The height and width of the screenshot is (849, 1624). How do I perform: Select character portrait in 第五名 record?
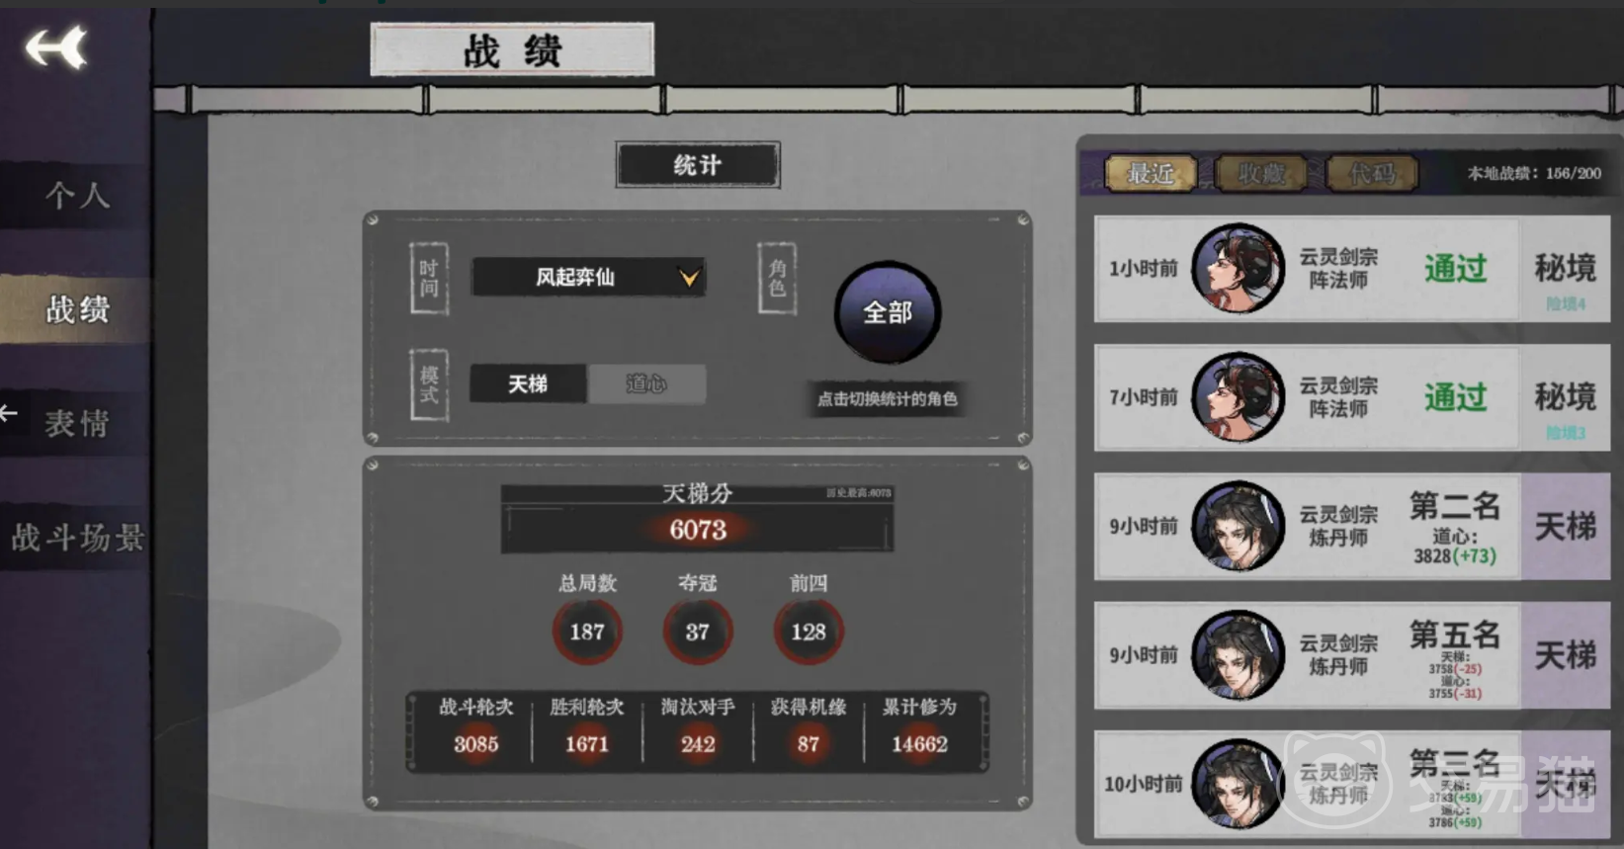click(x=1237, y=654)
